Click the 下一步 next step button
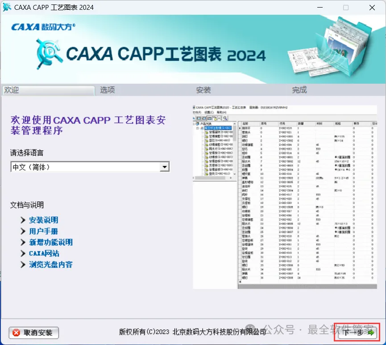The height and width of the screenshot is (345, 386). tap(357, 333)
